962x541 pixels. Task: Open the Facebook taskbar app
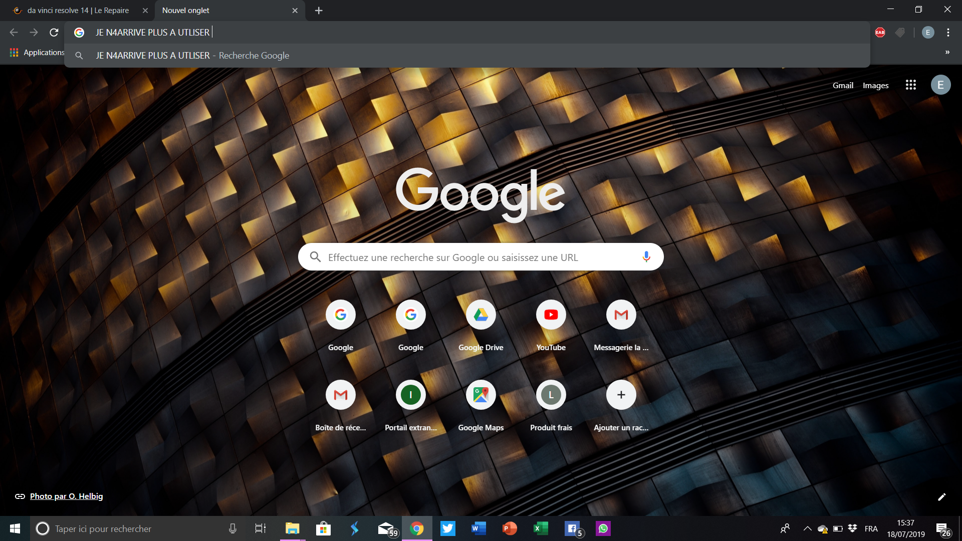click(573, 528)
